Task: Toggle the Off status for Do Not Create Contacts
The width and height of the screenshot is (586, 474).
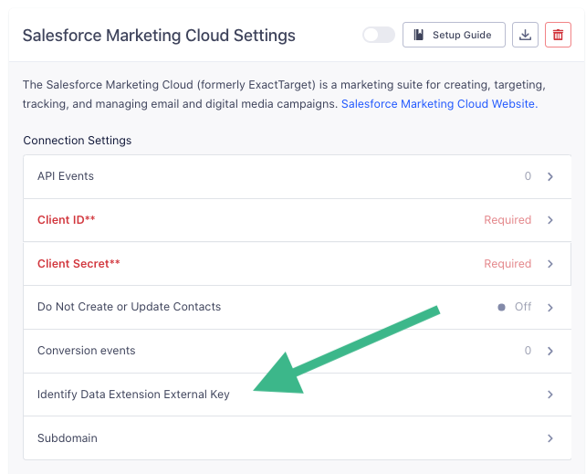Action: tap(515, 307)
